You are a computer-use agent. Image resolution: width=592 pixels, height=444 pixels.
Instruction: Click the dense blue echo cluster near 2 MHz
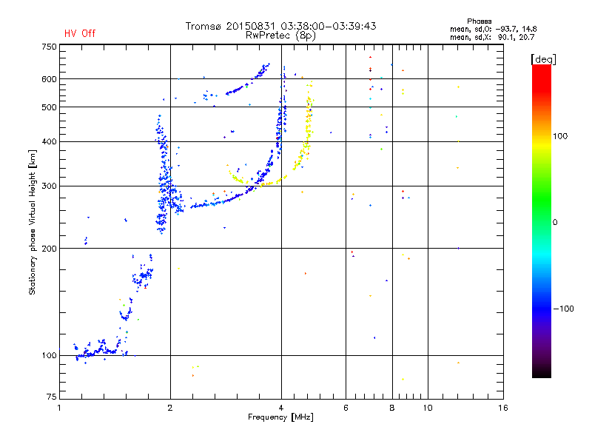(164, 178)
